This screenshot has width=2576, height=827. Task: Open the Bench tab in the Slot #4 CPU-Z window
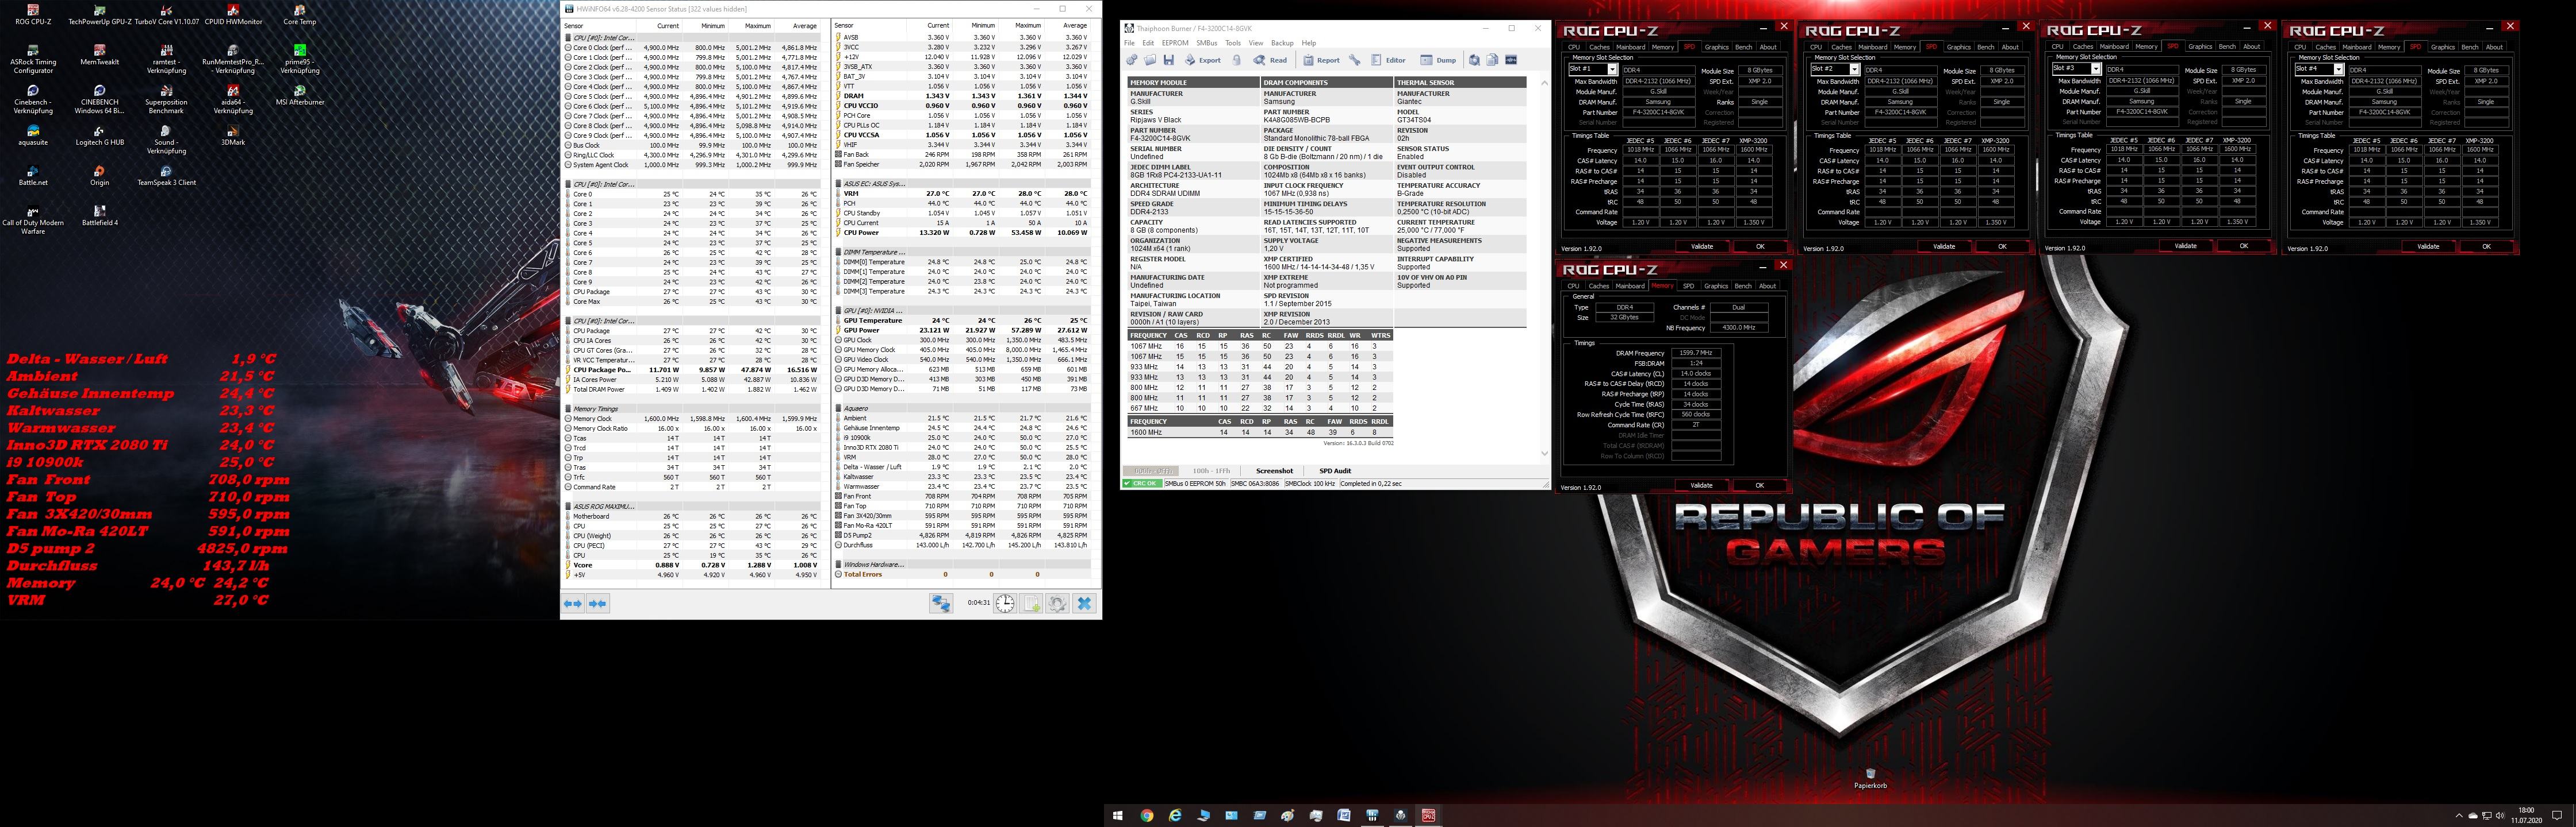point(2469,47)
